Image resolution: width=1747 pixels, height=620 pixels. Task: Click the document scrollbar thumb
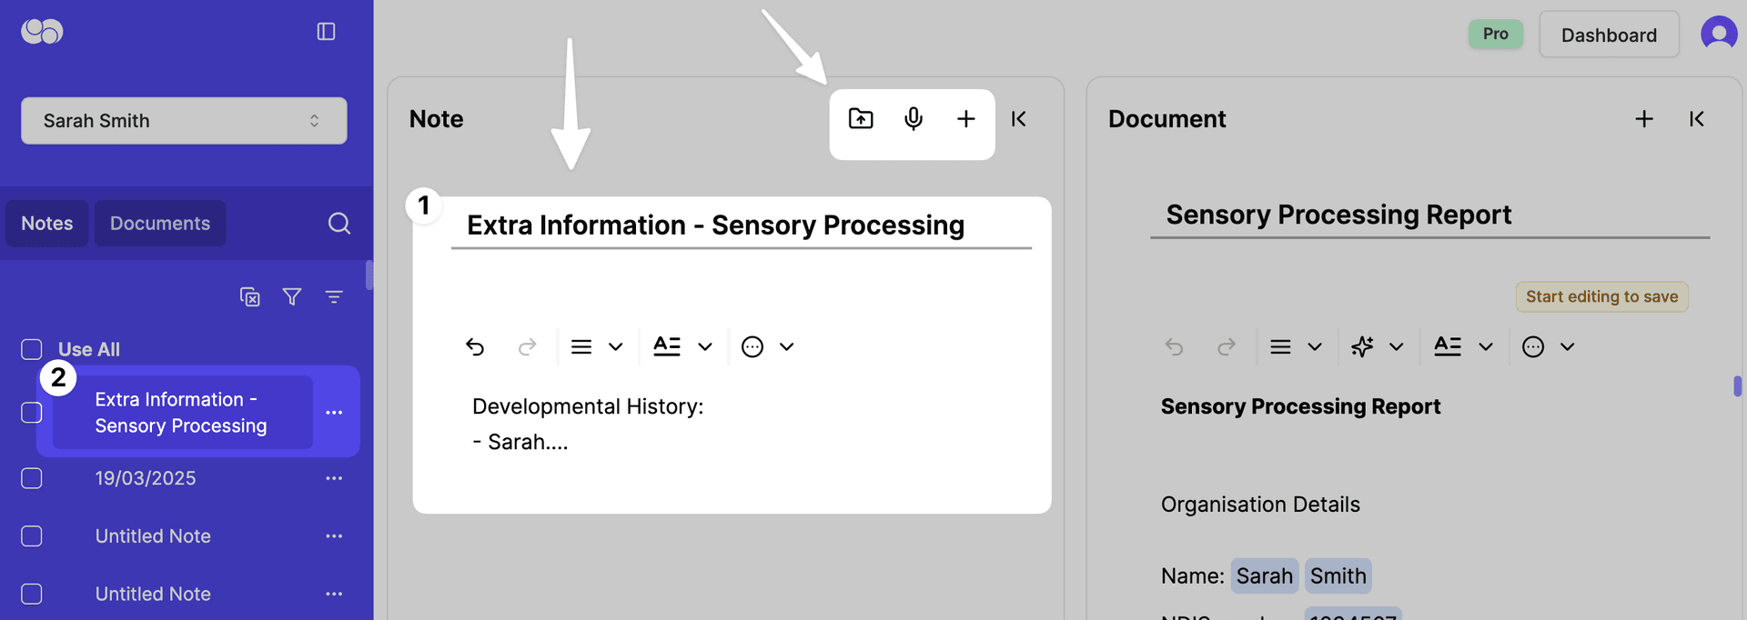pyautogui.click(x=1738, y=386)
